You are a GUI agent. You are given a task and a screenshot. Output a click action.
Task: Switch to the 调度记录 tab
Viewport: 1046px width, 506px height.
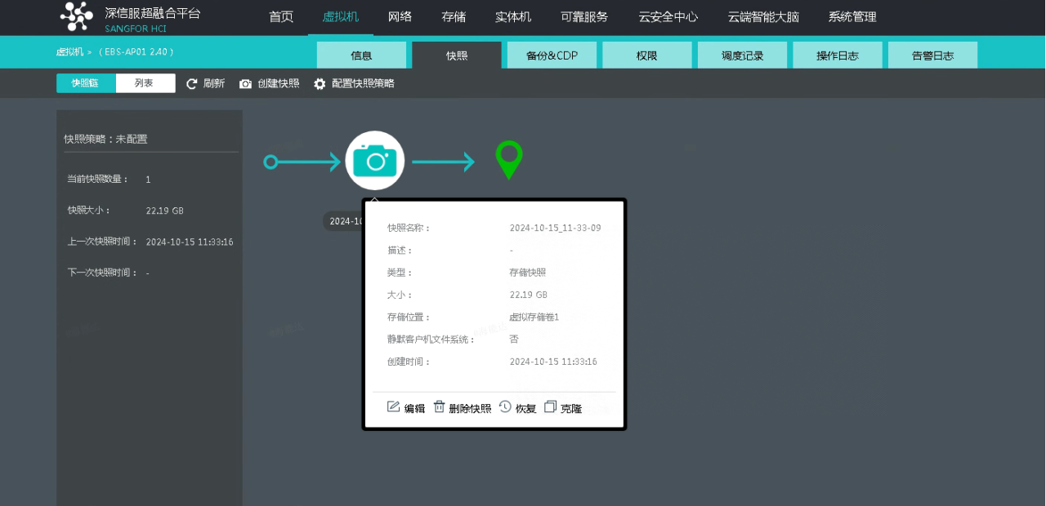point(742,55)
